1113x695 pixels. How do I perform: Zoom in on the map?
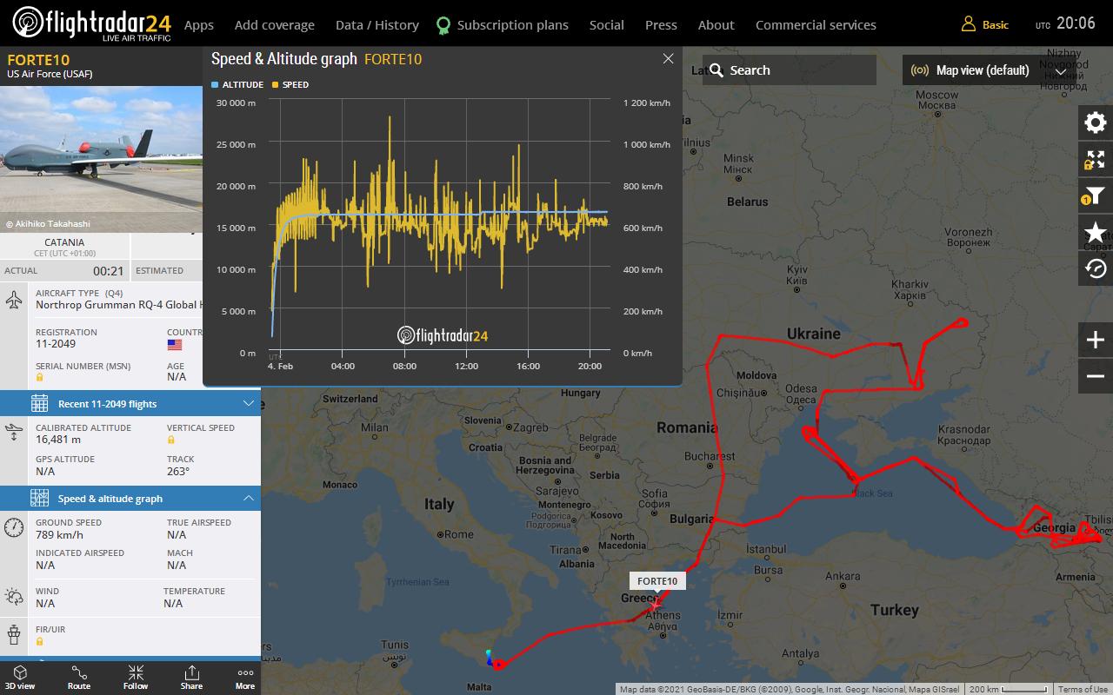1096,340
